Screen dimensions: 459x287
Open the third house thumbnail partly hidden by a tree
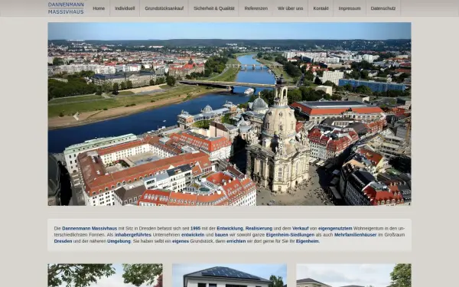point(353,276)
